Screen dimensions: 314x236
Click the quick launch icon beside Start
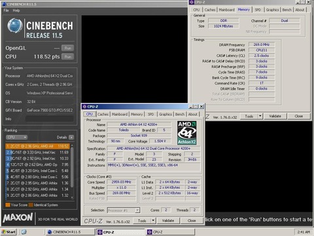(x=24, y=232)
